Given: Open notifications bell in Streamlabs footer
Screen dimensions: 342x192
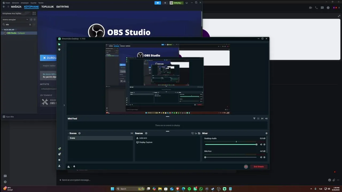Looking at the screenshot, I should tap(74, 167).
